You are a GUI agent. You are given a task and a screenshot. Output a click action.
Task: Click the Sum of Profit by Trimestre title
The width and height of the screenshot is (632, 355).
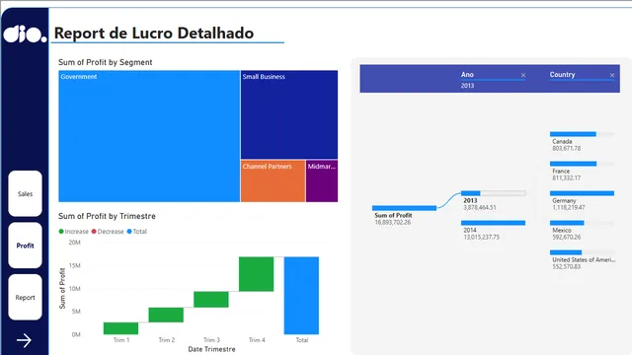pyautogui.click(x=107, y=216)
